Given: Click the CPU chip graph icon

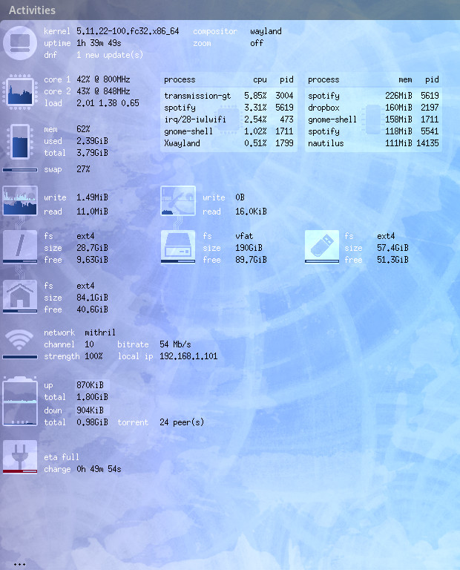Looking at the screenshot, I should click(x=20, y=91).
